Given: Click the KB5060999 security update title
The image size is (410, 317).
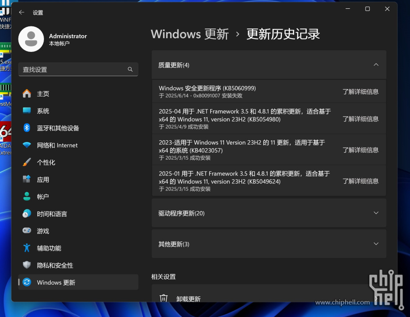Looking at the screenshot, I should (x=207, y=88).
